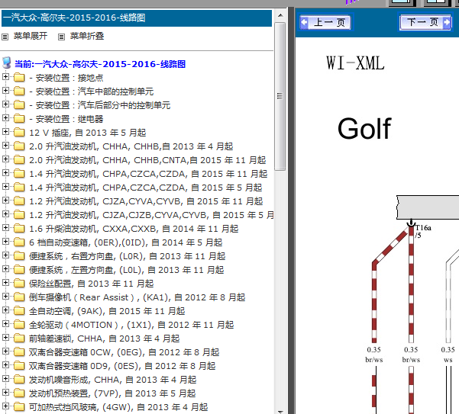459x414 pixels.
Task: Click folder icon of 6 档自动变速箱
Action: coord(19,242)
